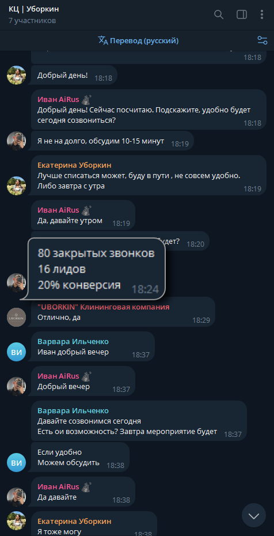Screen dimensions: 274x536
Task: Click the UBORKIN Клининговая компания sender name
Action: click(x=105, y=307)
